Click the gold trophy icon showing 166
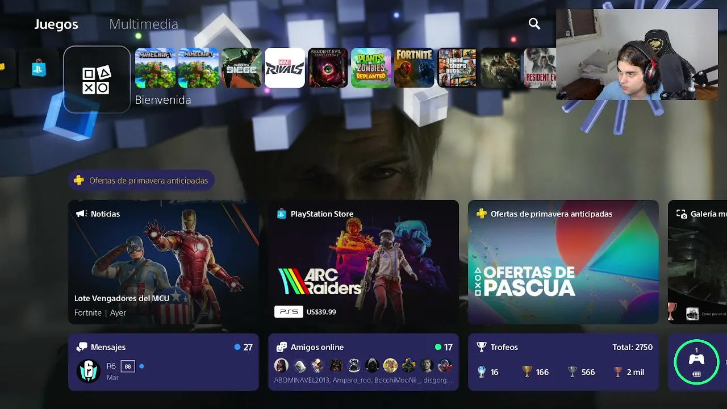The image size is (727, 409). [x=527, y=372]
